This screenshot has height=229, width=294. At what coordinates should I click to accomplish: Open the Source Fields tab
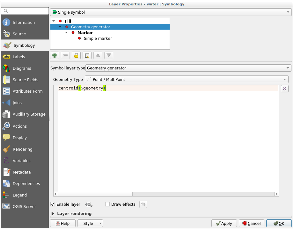tap(25, 80)
